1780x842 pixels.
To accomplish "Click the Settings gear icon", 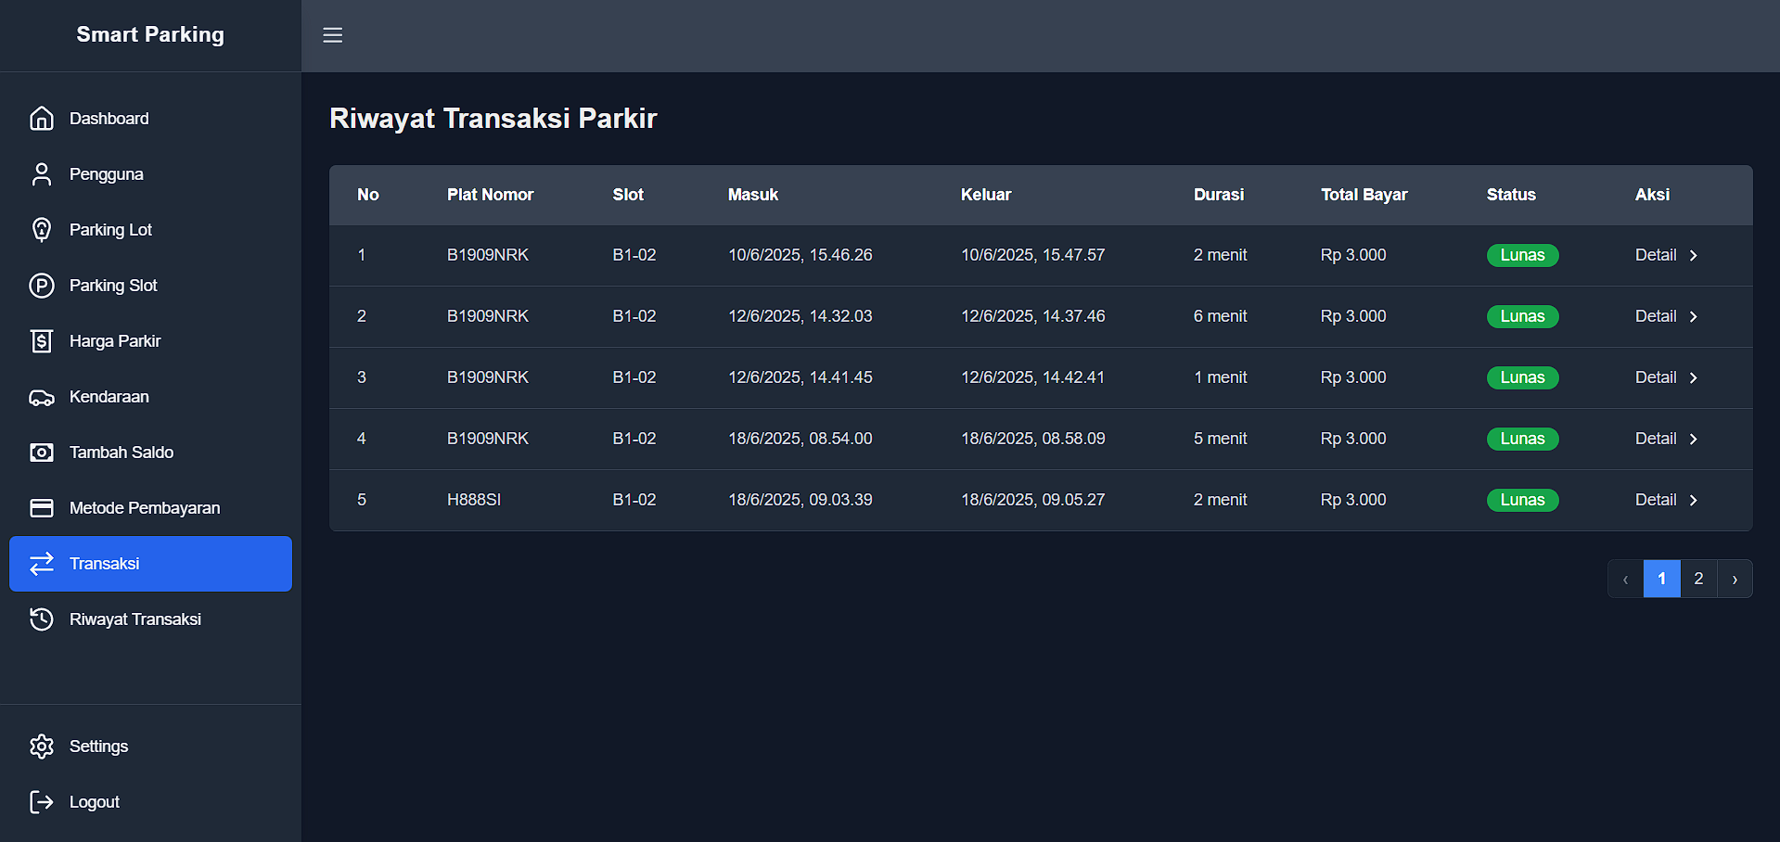I will pos(42,746).
